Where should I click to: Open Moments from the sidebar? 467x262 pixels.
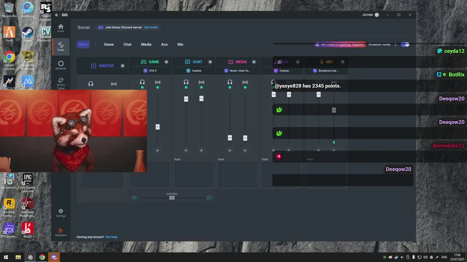61,65
